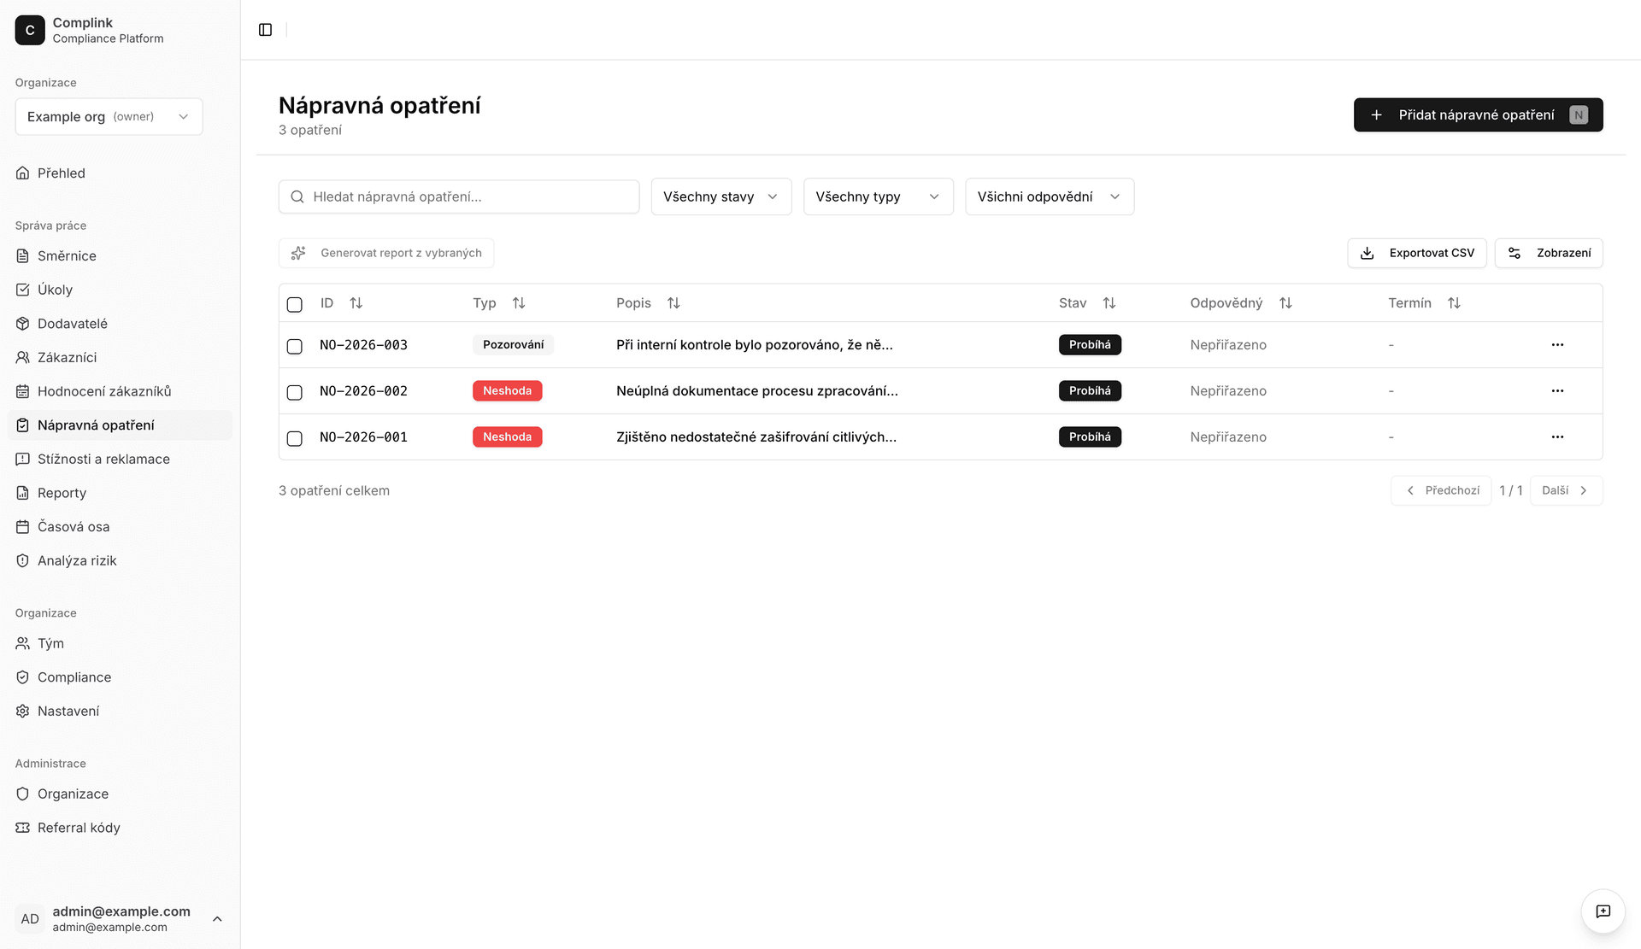Open the Všichni odpovědní dropdown
The width and height of the screenshot is (1641, 949).
click(x=1049, y=196)
